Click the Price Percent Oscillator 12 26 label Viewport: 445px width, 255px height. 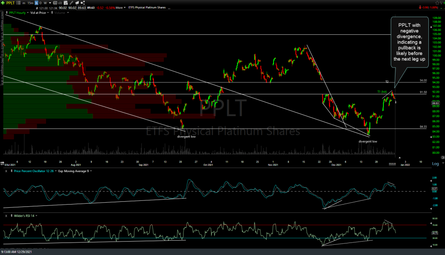pos(35,171)
